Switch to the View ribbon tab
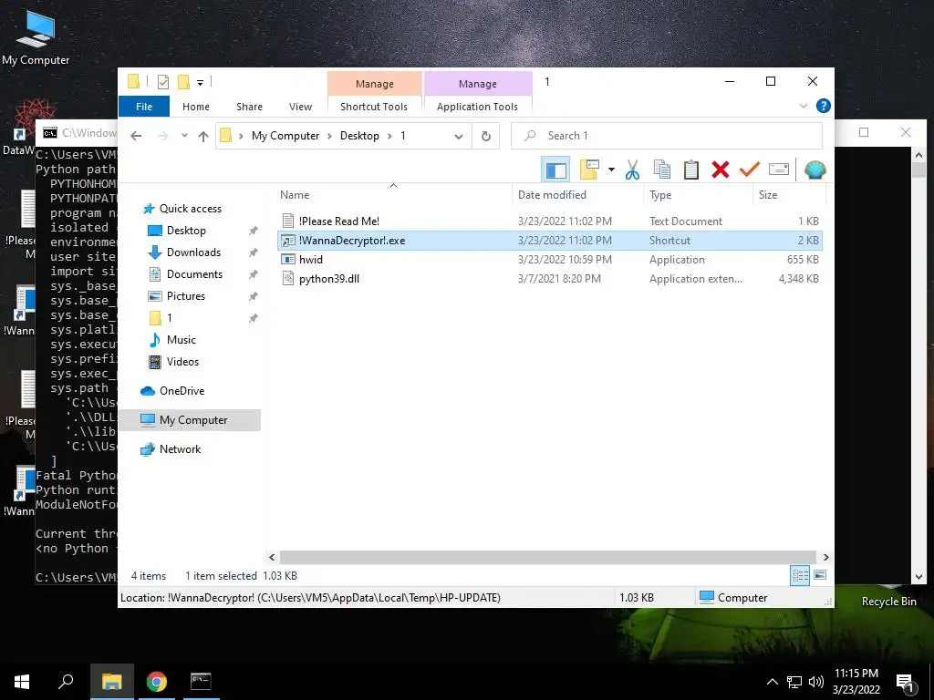This screenshot has width=934, height=700. coord(300,107)
